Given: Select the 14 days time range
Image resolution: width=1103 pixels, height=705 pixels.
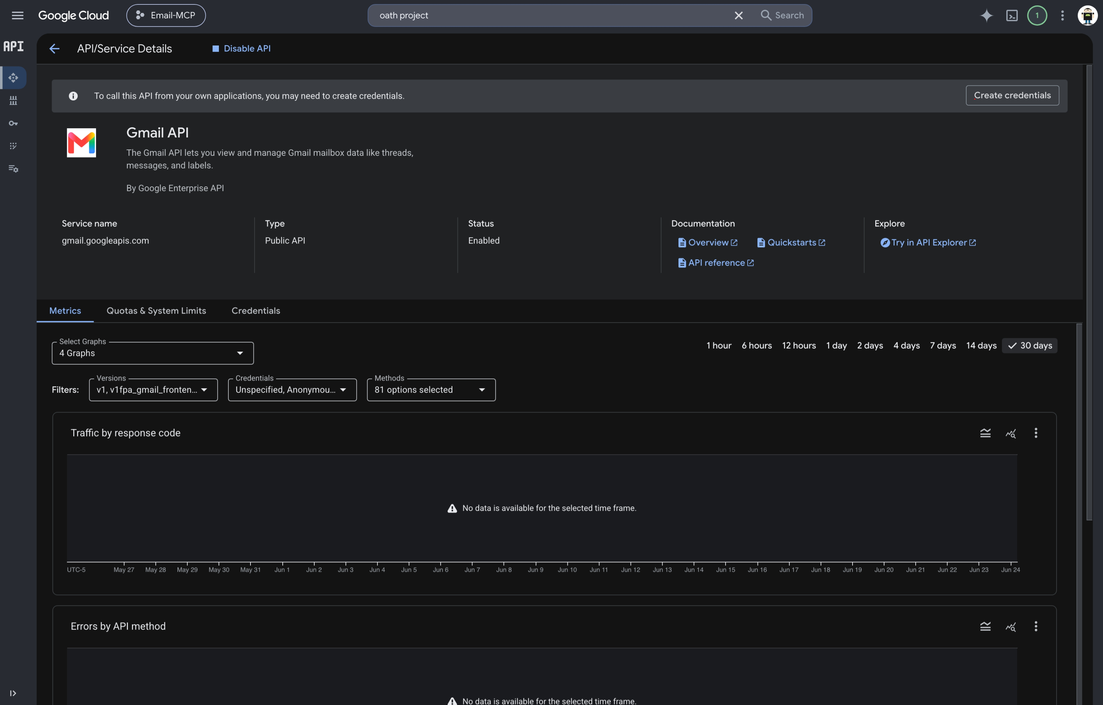Looking at the screenshot, I should click(x=981, y=346).
